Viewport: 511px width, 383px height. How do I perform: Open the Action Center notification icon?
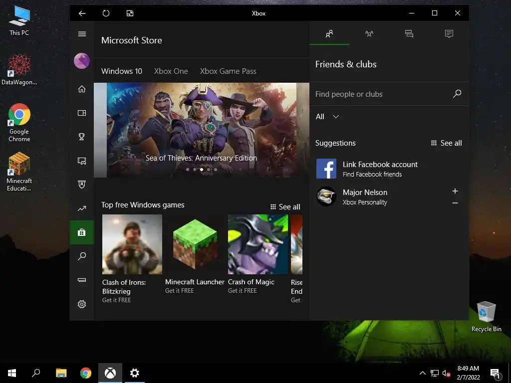click(x=495, y=373)
